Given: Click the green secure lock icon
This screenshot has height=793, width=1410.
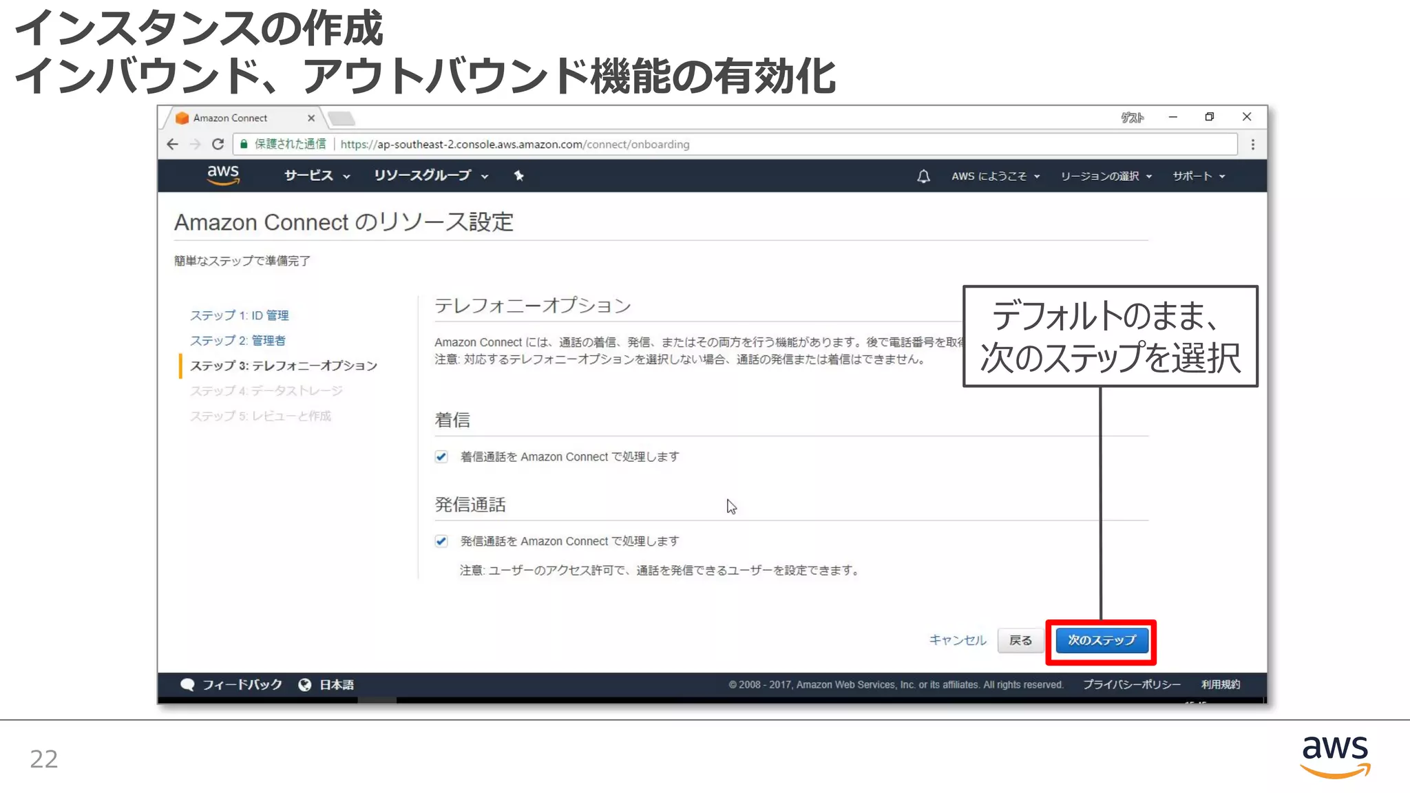Looking at the screenshot, I should [244, 144].
